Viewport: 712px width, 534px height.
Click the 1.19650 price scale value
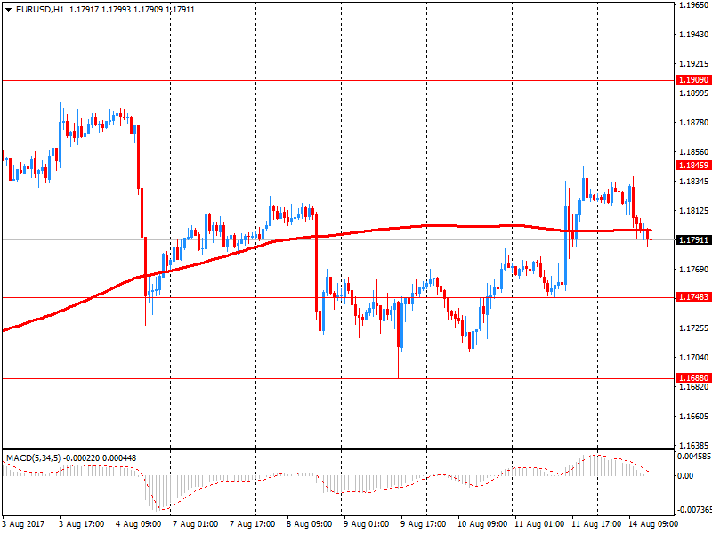click(694, 5)
